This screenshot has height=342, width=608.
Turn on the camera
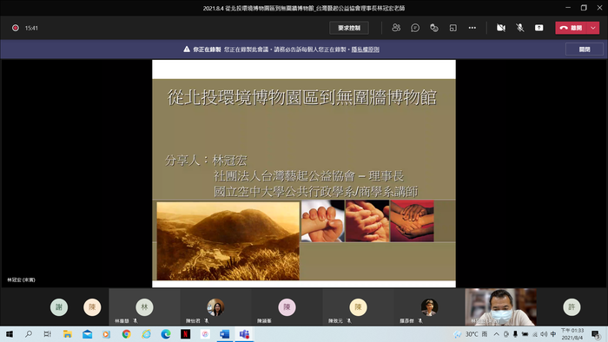tap(501, 28)
